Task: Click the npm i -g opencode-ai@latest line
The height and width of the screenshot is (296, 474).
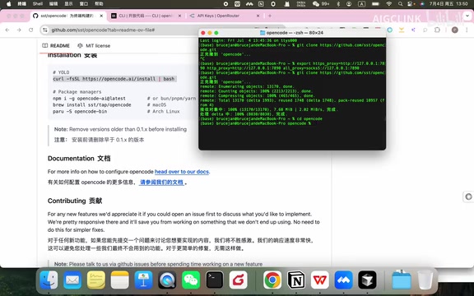Action: click(x=89, y=98)
